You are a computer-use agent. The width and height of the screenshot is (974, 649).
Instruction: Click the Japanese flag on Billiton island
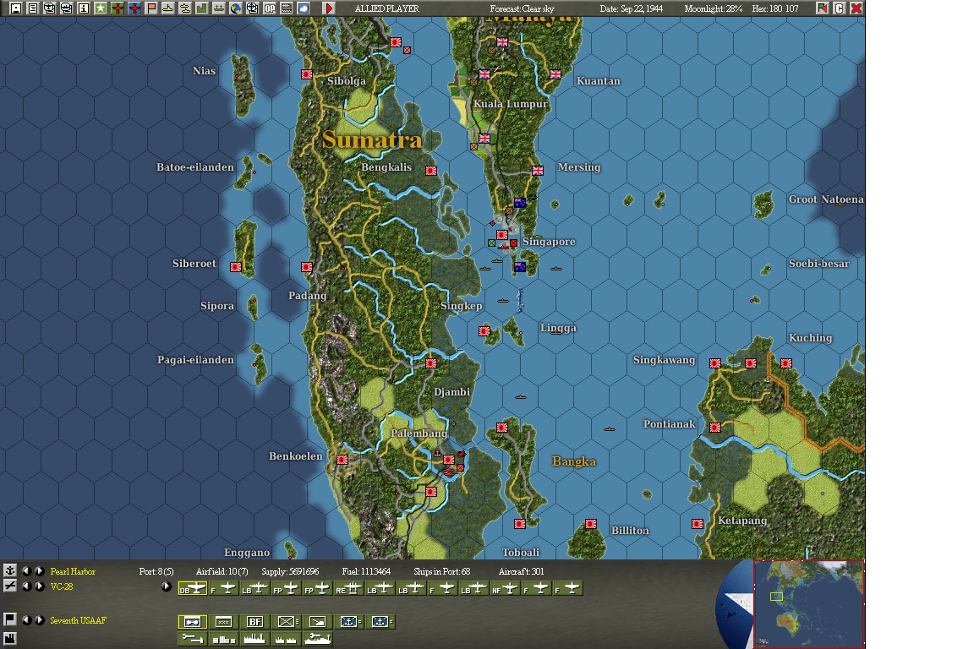pos(591,524)
